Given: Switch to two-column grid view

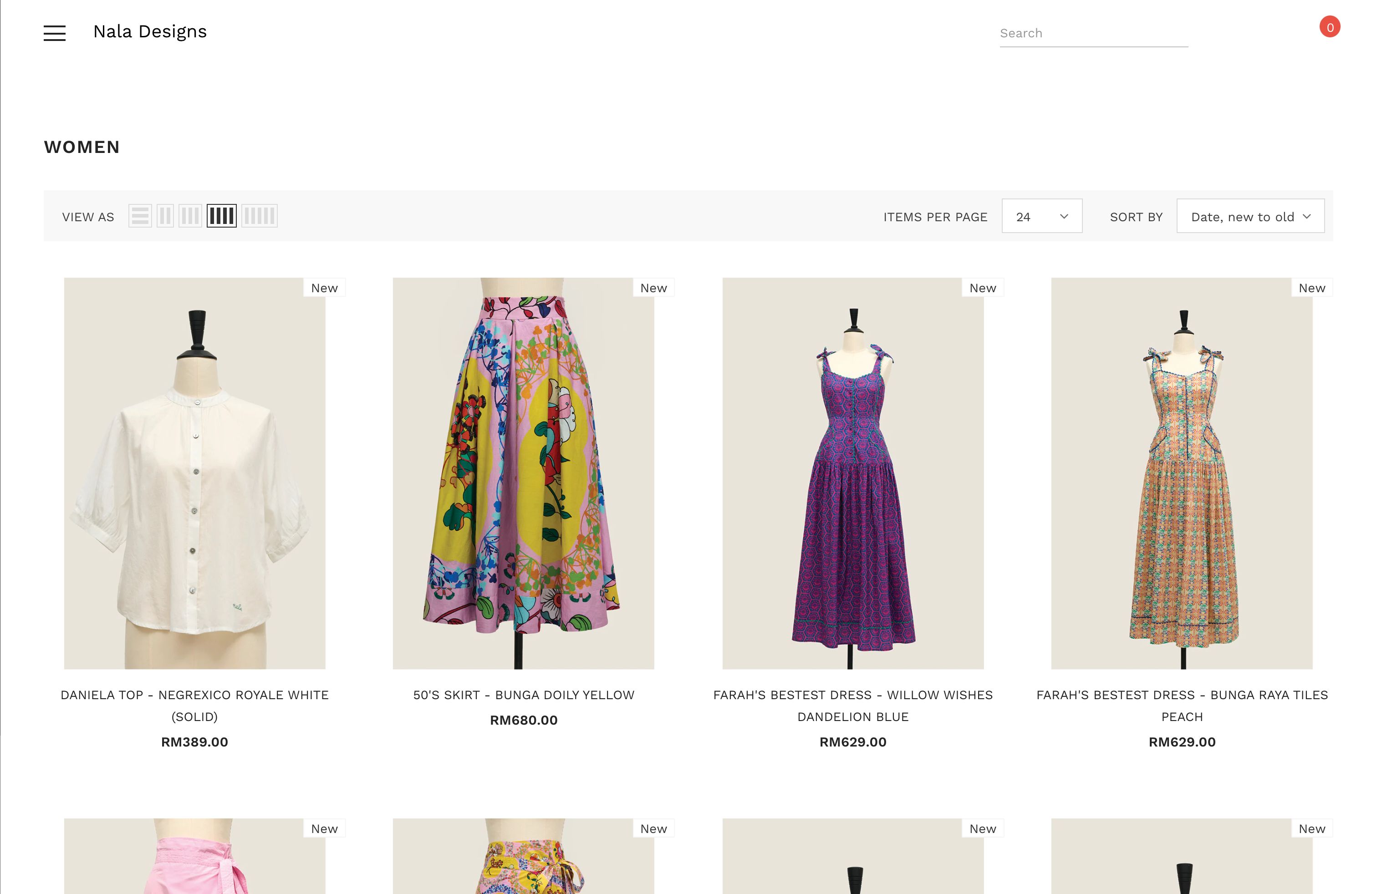Looking at the screenshot, I should pos(165,216).
